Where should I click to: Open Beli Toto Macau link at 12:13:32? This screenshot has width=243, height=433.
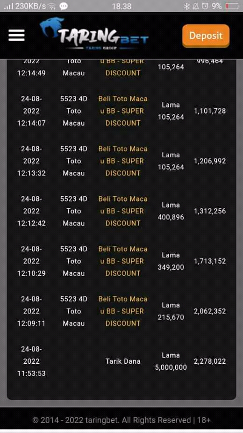tap(123, 161)
